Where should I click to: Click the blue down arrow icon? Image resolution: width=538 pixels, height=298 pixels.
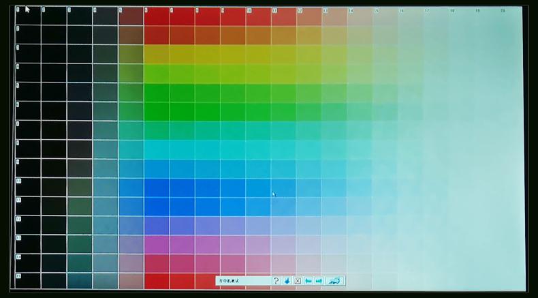pyautogui.click(x=287, y=280)
